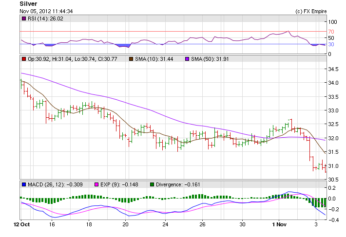
Task: Click the 30 date axis label
Action: pos(242,224)
